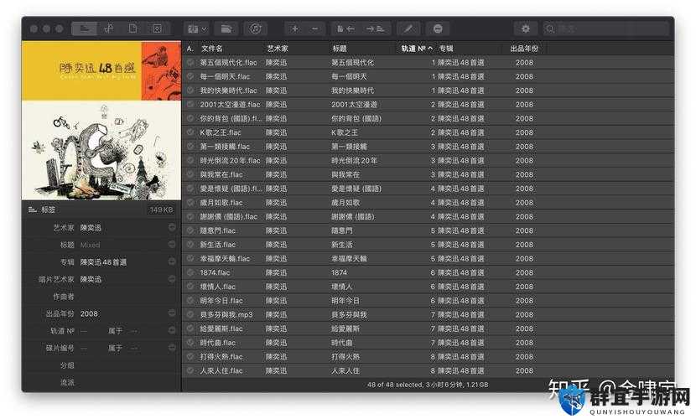Sort the list by 出品年份 column header
The image size is (696, 419).
click(x=524, y=49)
